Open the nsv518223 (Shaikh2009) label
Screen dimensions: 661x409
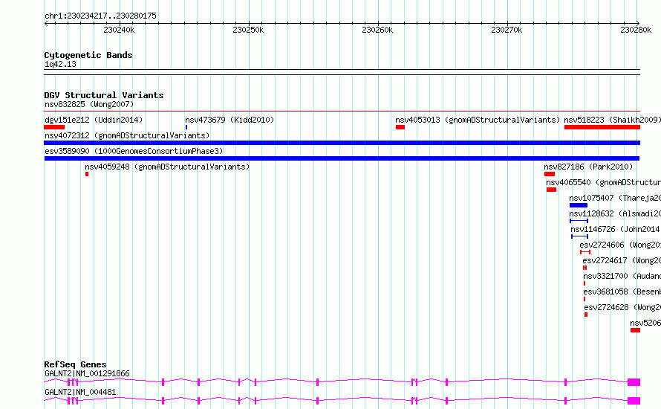point(612,120)
